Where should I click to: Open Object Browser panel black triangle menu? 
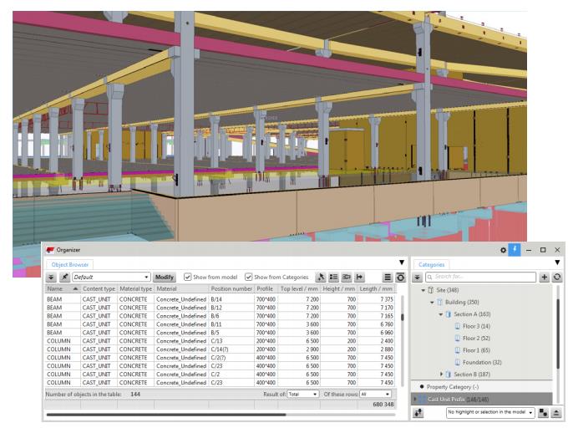402,262
